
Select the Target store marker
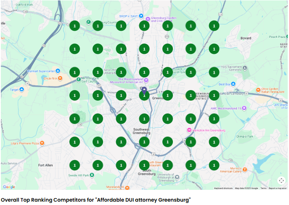pyautogui.click(x=22, y=89)
